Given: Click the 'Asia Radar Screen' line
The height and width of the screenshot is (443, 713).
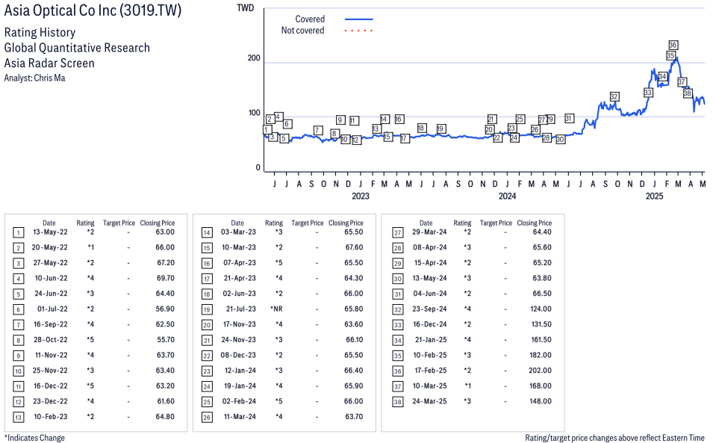Looking at the screenshot, I should point(49,63).
